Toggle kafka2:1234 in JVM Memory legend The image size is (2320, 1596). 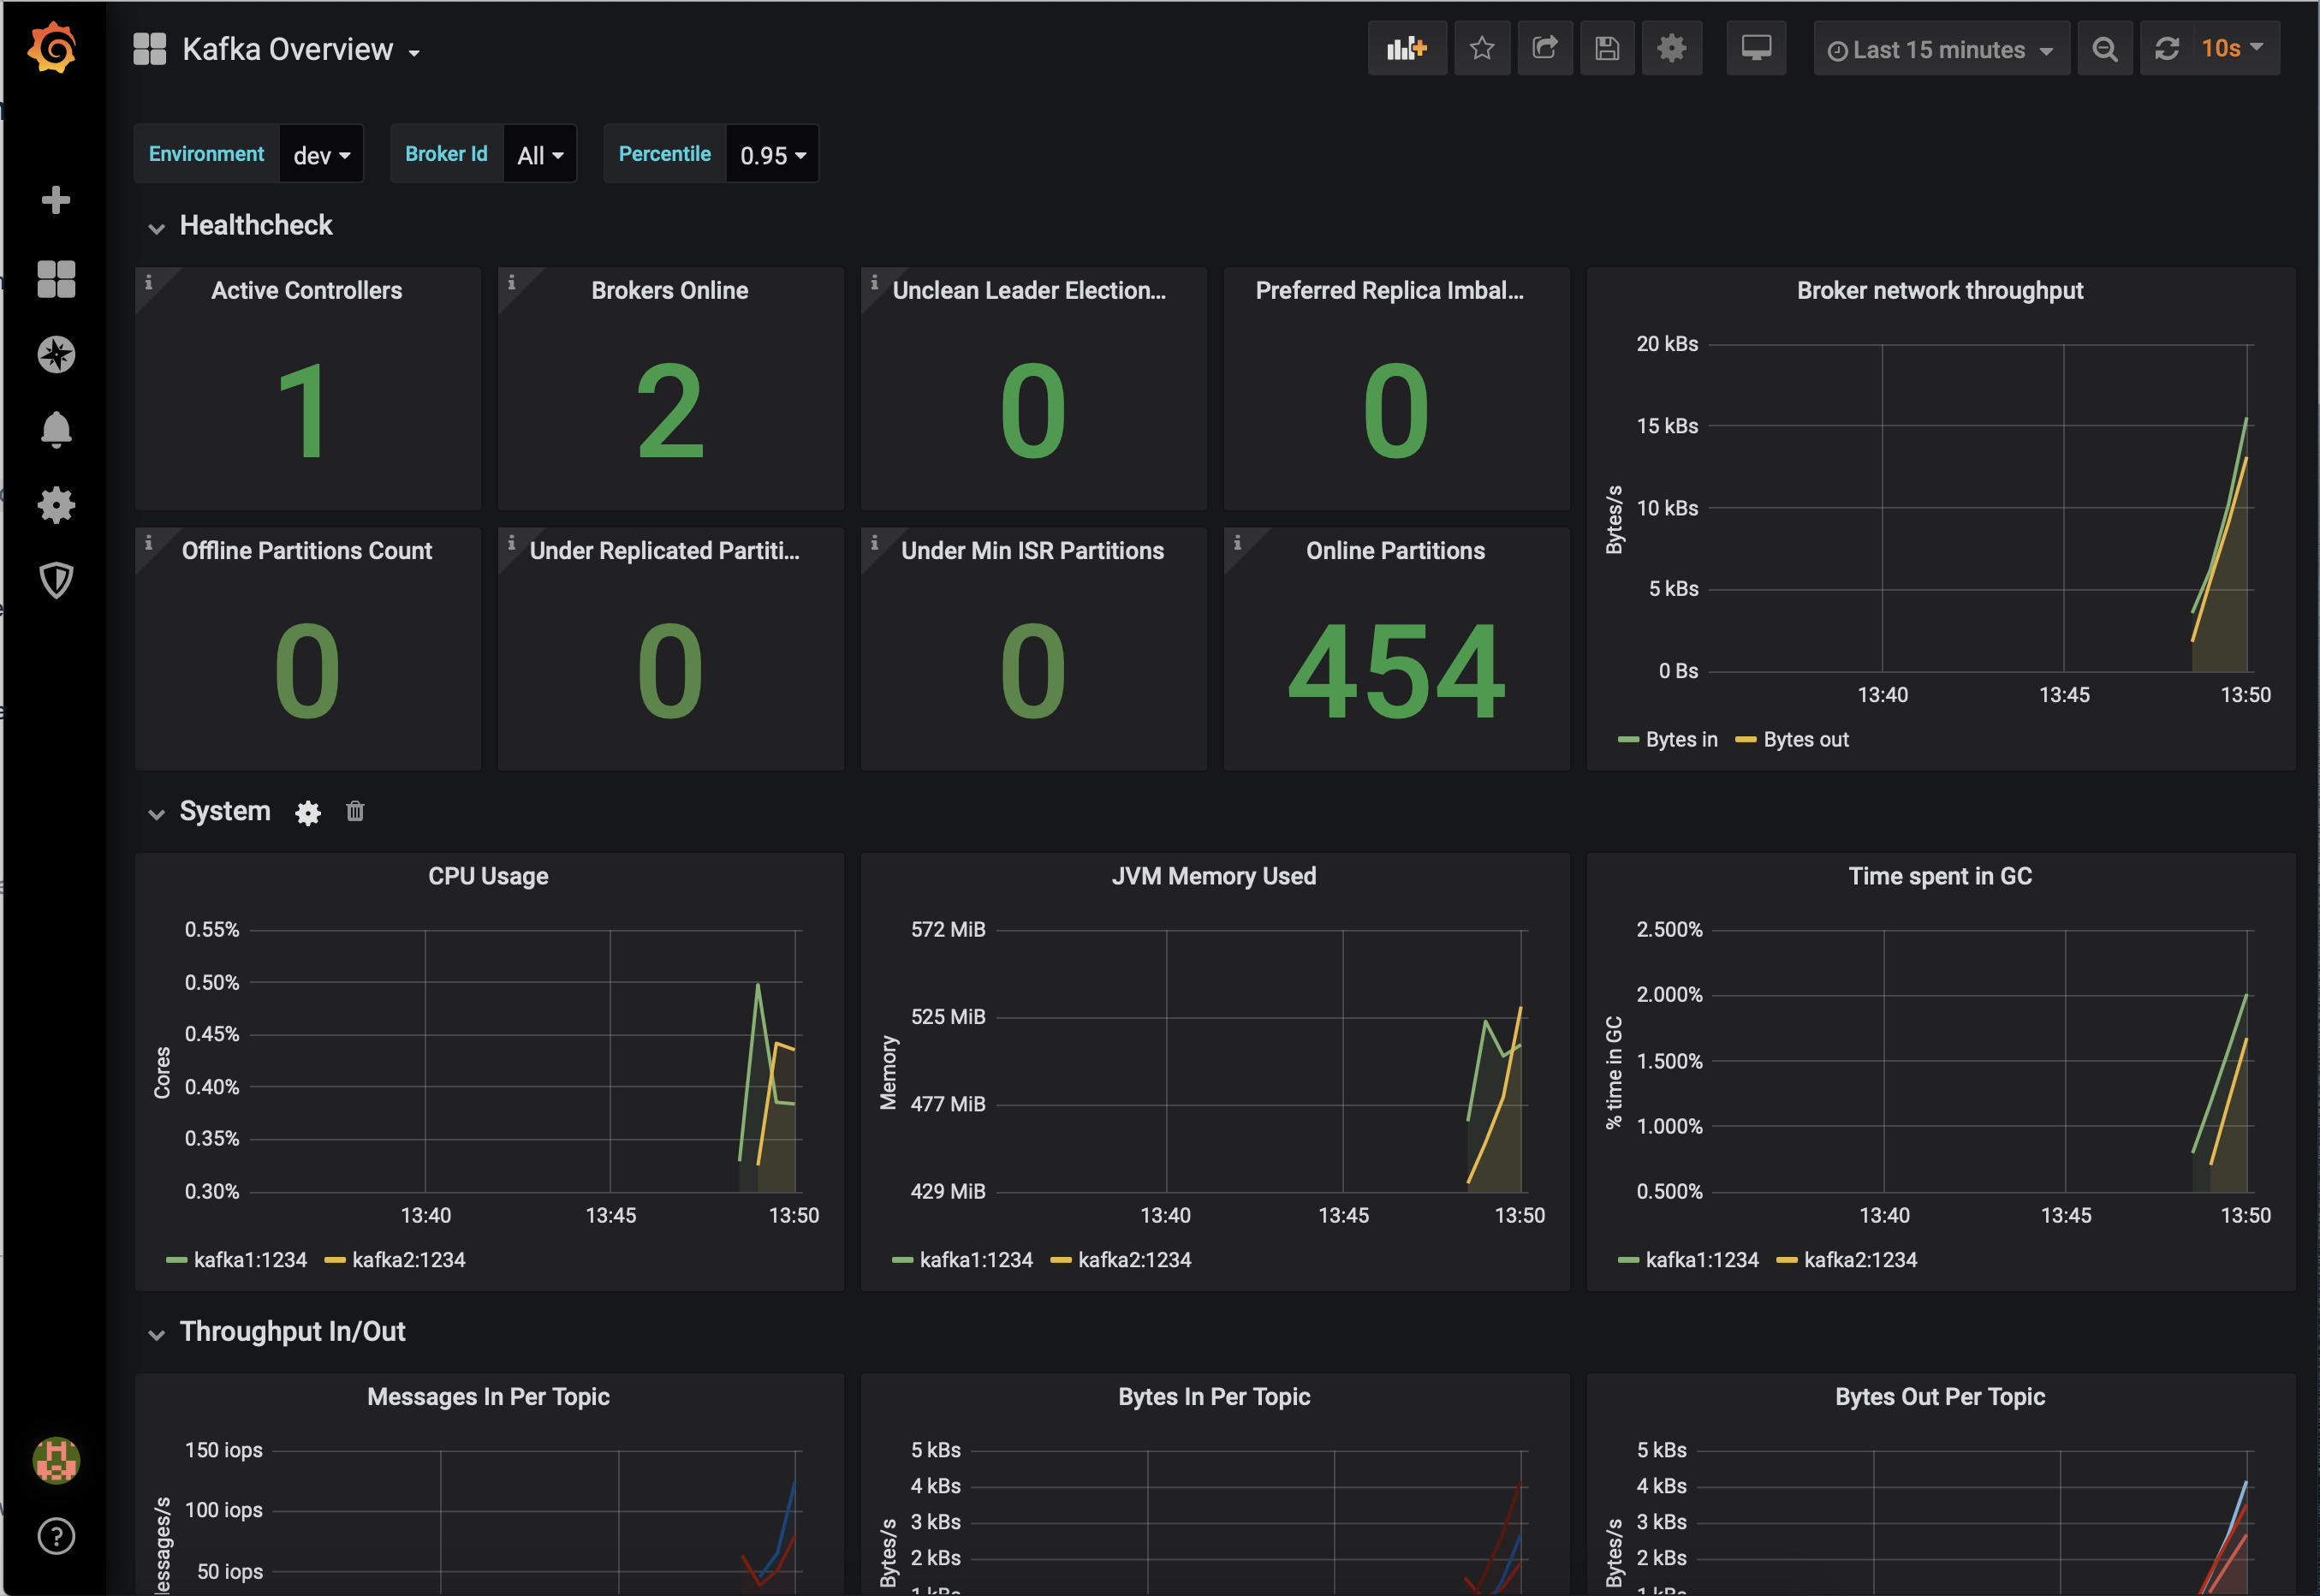1133,1260
